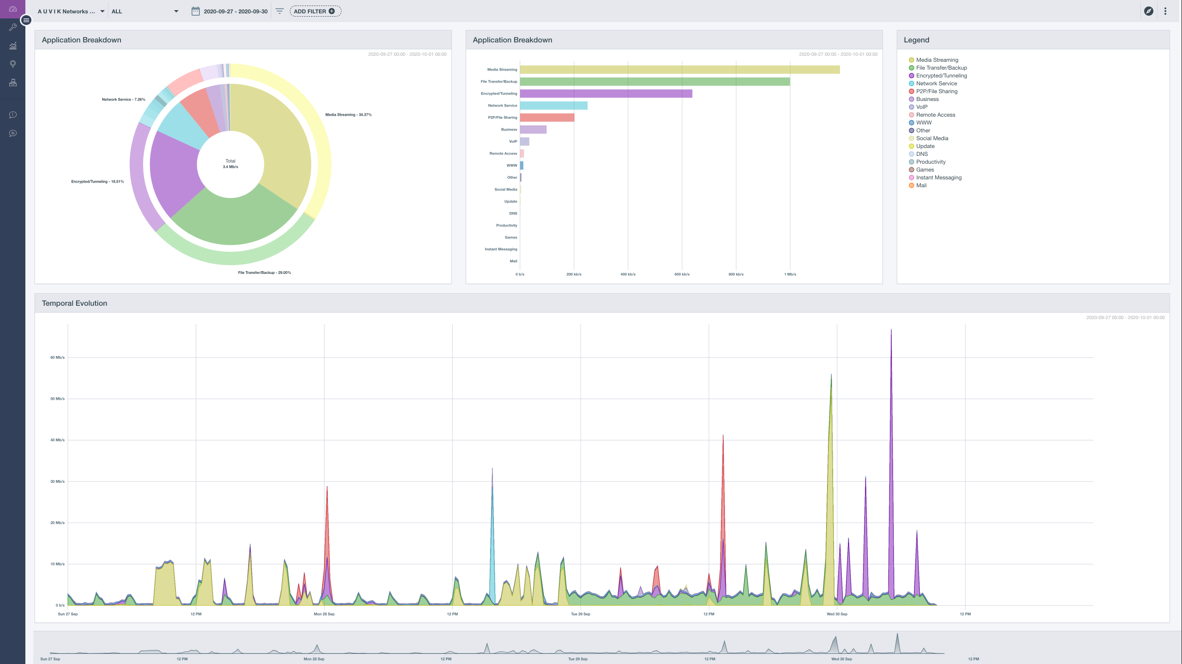1182x664 pixels.
Task: Click the File Transfer/Backup bar in chart
Action: [654, 82]
